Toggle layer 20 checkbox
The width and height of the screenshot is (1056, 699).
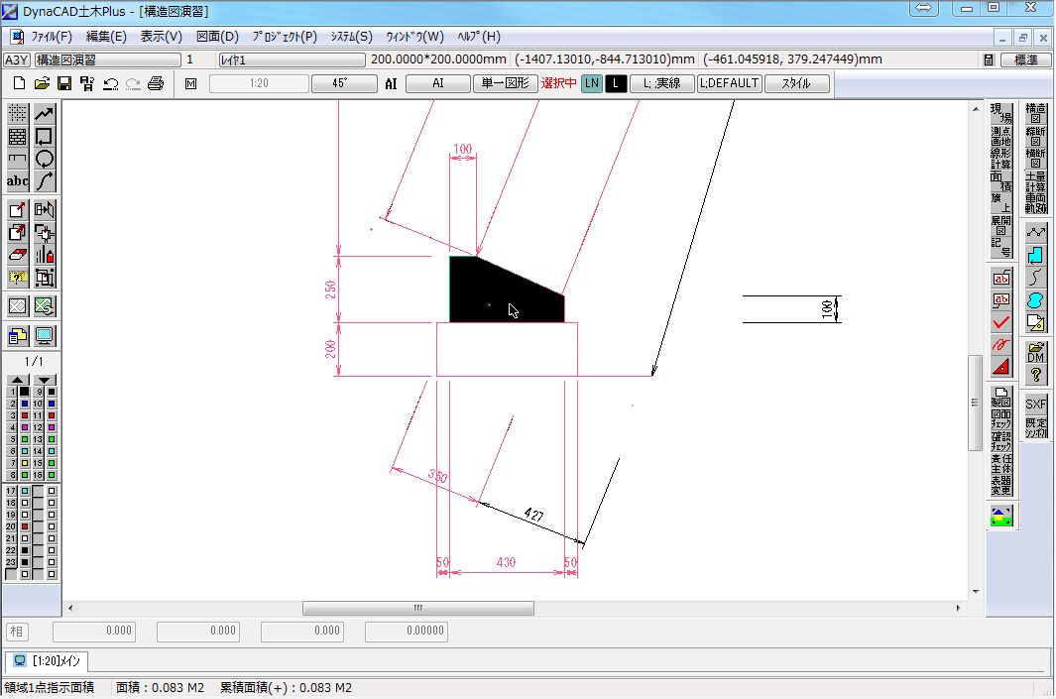point(25,526)
